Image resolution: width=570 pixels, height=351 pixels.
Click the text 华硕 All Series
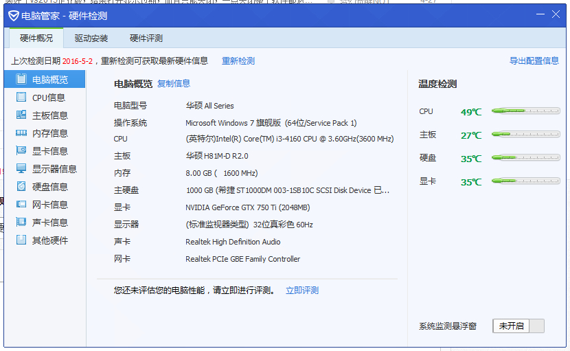point(209,106)
